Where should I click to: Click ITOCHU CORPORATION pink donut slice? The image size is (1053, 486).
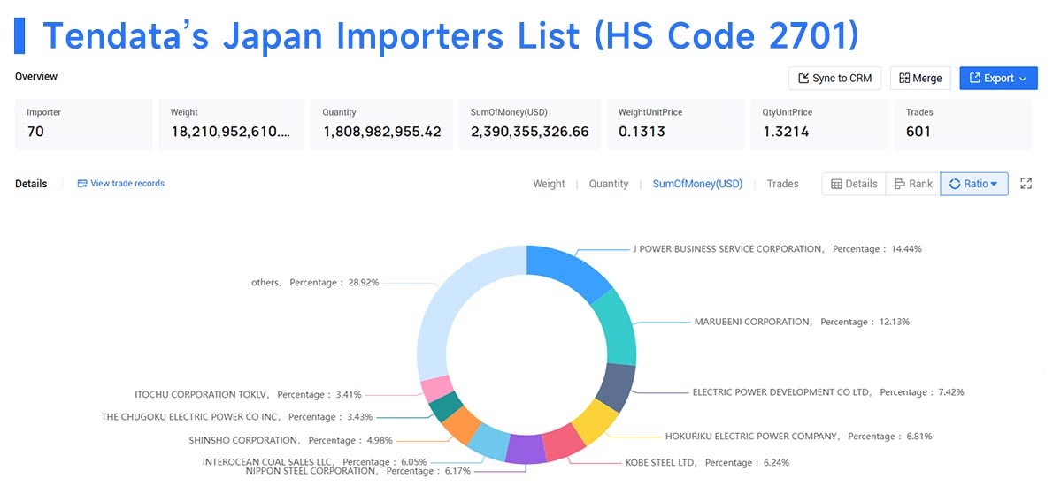(436, 389)
